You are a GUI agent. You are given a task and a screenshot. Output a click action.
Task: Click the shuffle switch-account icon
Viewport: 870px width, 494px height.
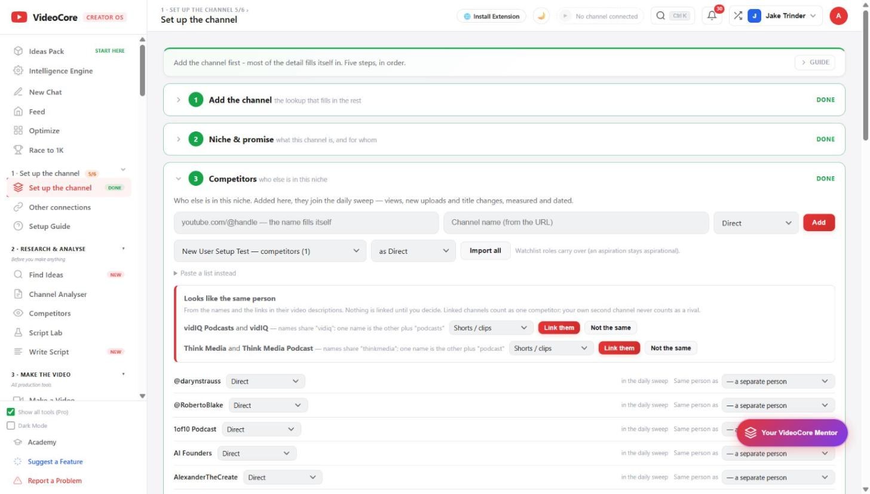click(738, 16)
